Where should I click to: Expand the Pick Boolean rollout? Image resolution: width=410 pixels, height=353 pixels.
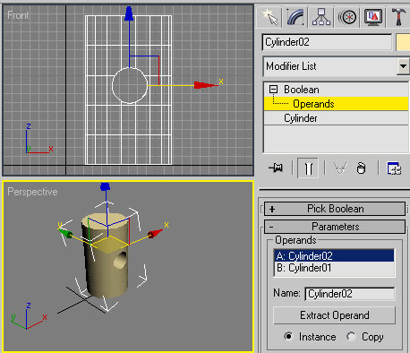click(335, 209)
